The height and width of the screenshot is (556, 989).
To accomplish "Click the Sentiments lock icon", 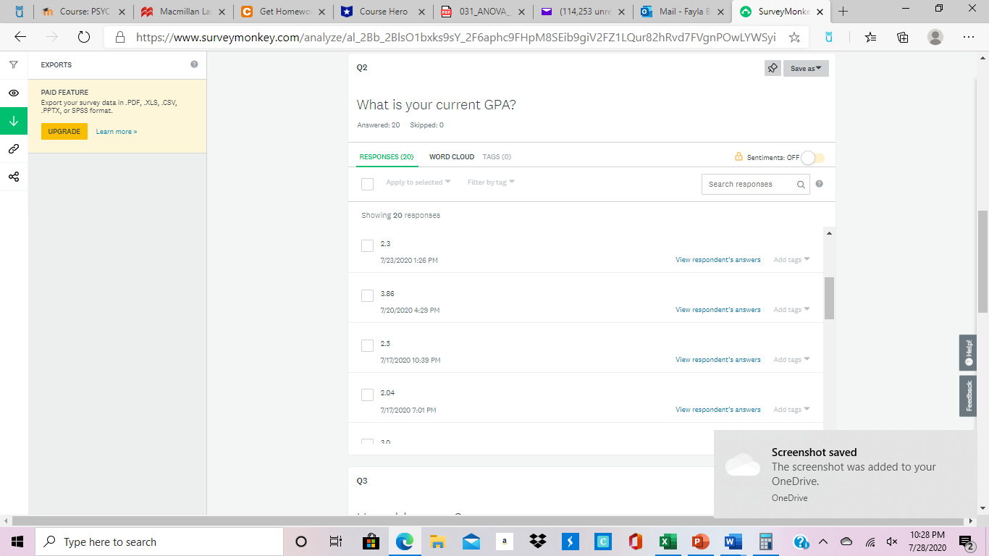I will 738,156.
